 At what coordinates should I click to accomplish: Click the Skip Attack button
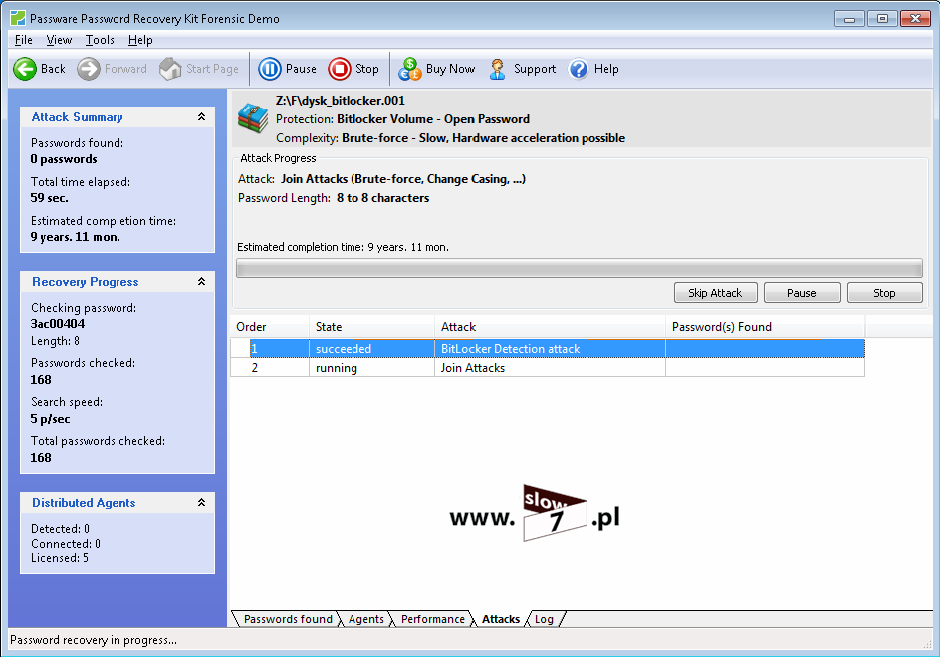tap(715, 293)
